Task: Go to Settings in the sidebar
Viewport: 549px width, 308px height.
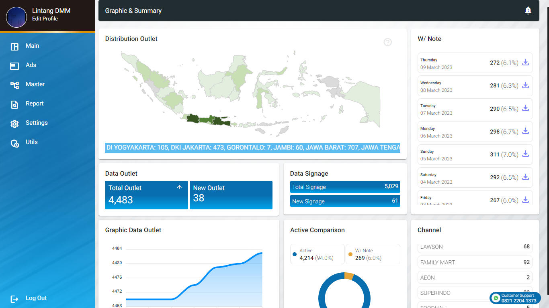Action: tap(36, 123)
